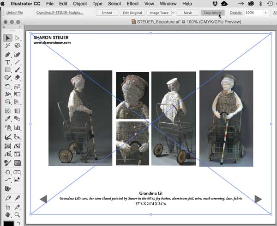Open the Window menu

(168, 4)
